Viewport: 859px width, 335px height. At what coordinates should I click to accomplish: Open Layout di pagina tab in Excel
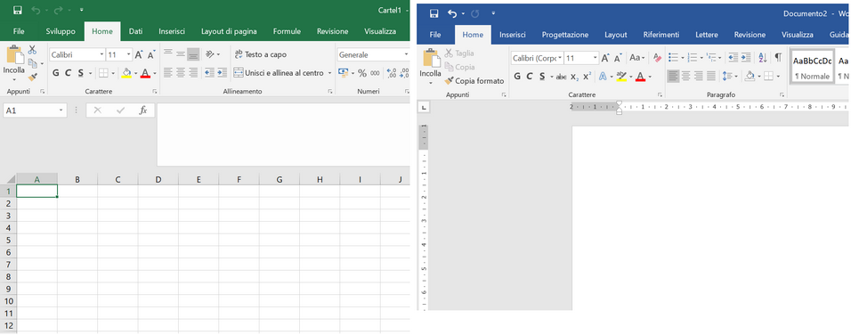[x=229, y=31]
